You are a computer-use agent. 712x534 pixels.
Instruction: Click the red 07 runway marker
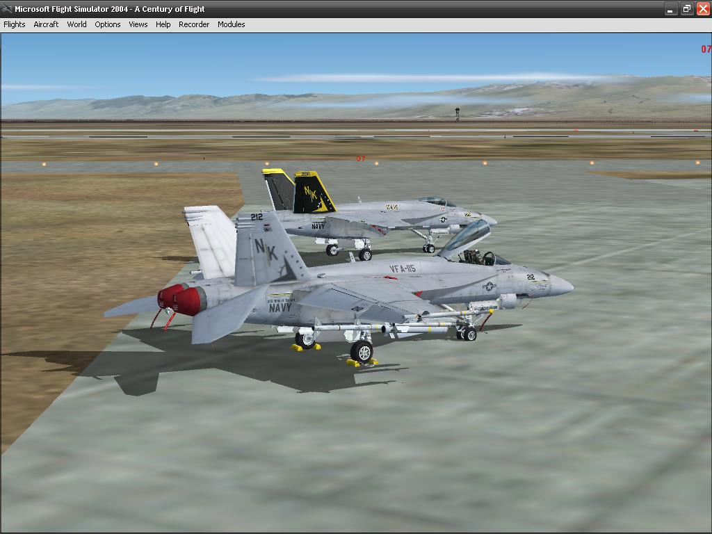[361, 159]
